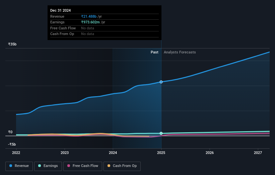Viewport: 275px width, 175px height.
Task: Select the 2024 x-axis label
Action: click(113, 153)
